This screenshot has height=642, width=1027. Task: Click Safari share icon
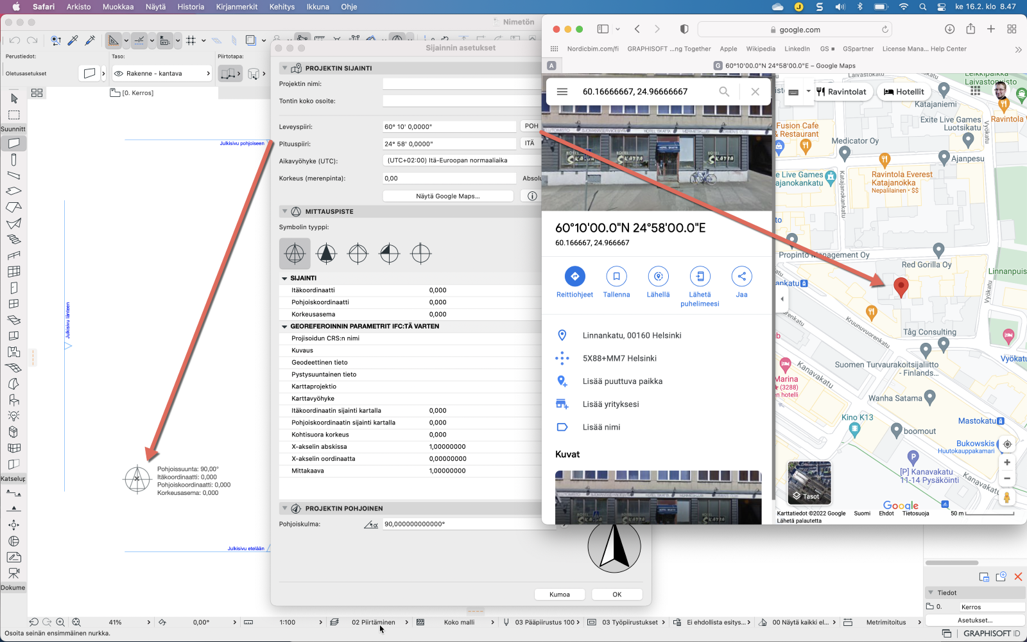(971, 29)
